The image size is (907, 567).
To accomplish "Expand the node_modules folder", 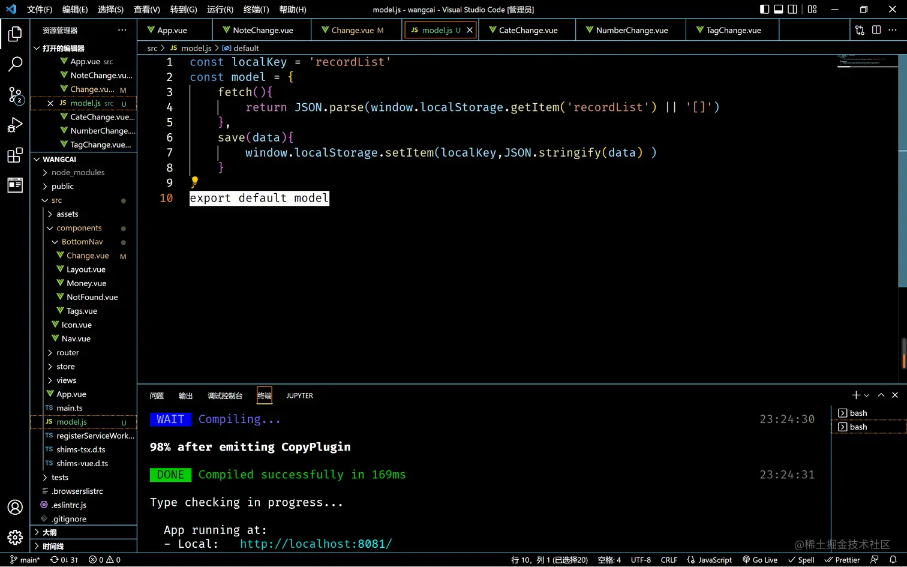I will pyautogui.click(x=77, y=172).
